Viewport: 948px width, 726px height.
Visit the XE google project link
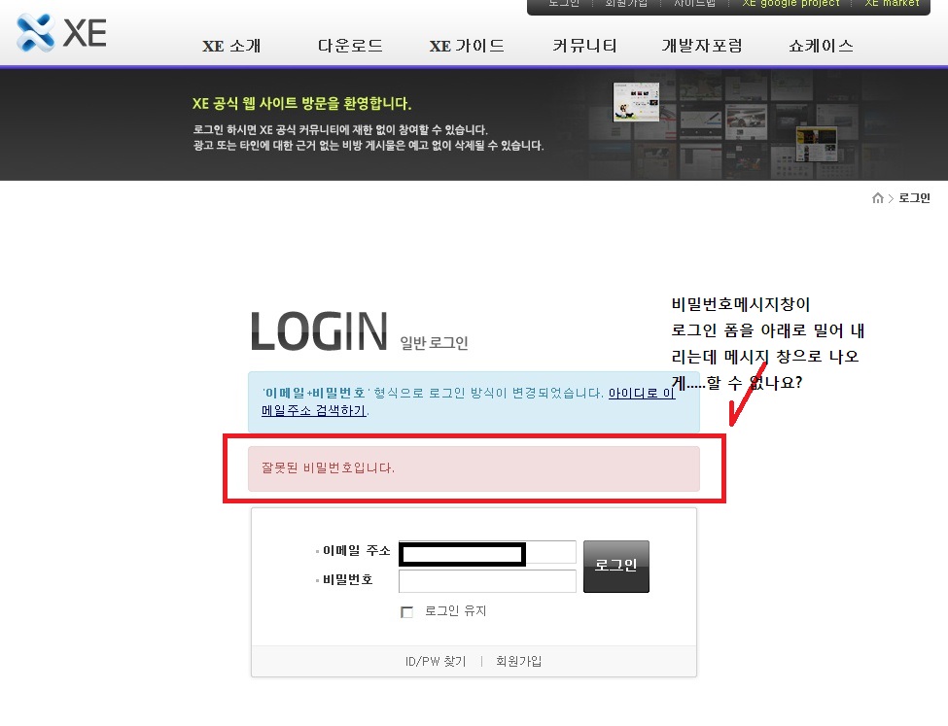[790, 4]
